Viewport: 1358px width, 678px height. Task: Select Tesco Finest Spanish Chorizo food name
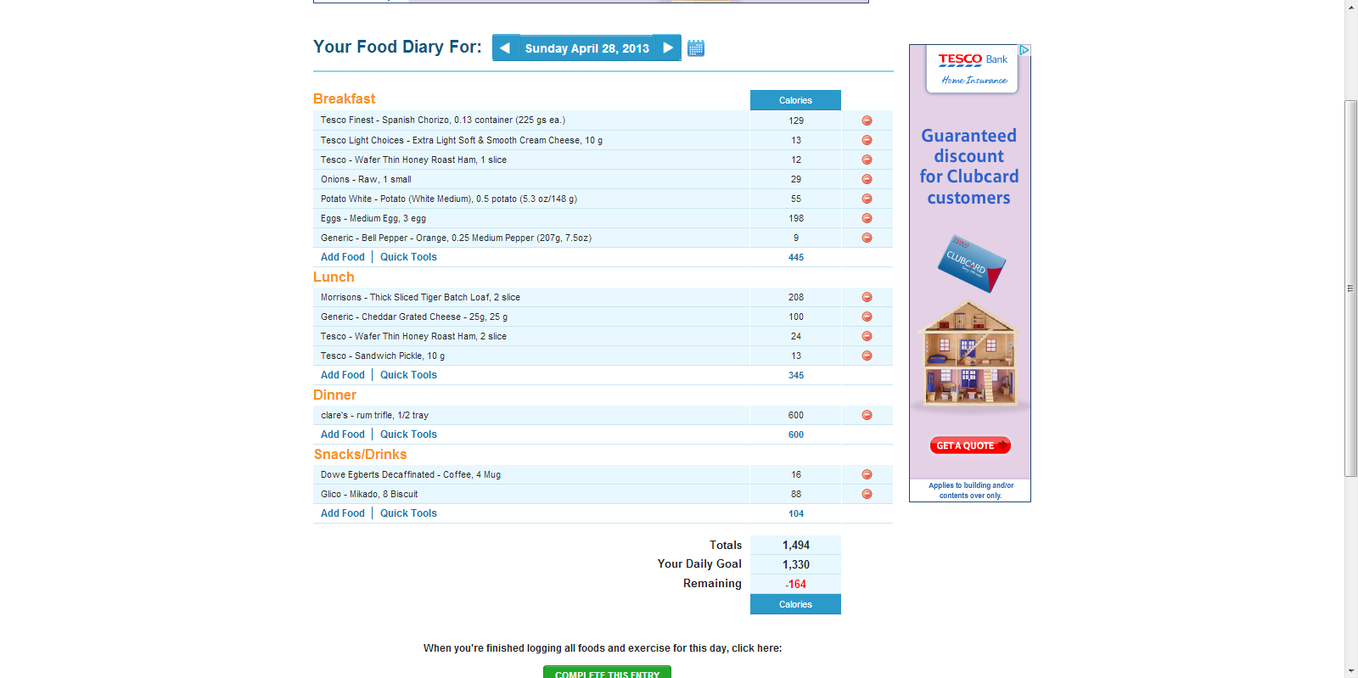tap(442, 120)
